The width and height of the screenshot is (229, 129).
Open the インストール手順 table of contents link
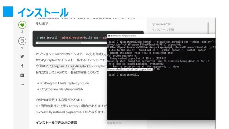(162, 30)
